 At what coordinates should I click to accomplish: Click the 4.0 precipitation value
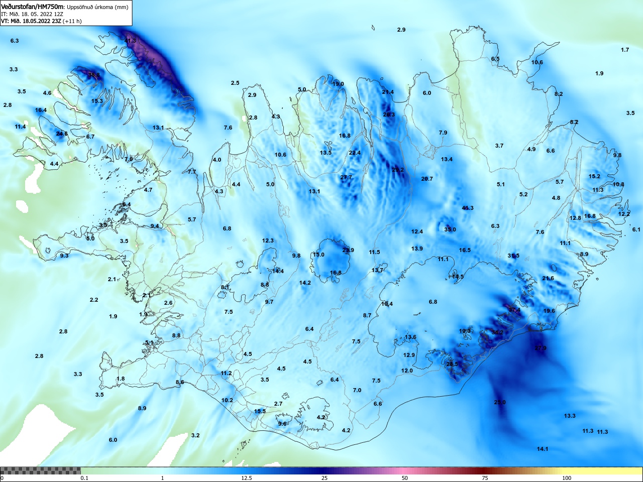click(x=217, y=160)
